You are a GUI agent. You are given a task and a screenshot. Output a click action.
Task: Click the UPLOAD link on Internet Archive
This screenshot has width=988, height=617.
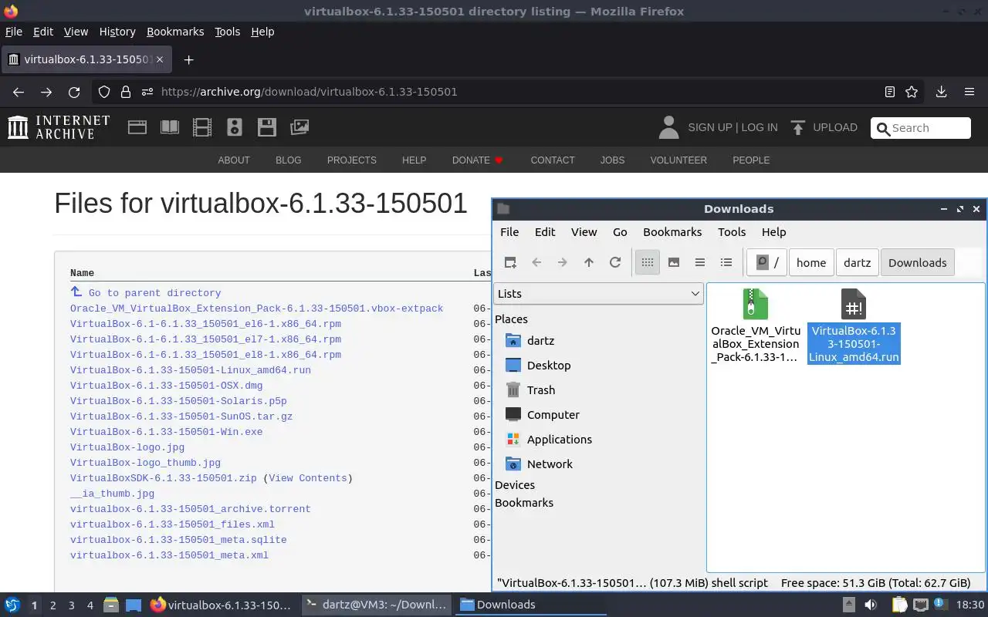(824, 127)
